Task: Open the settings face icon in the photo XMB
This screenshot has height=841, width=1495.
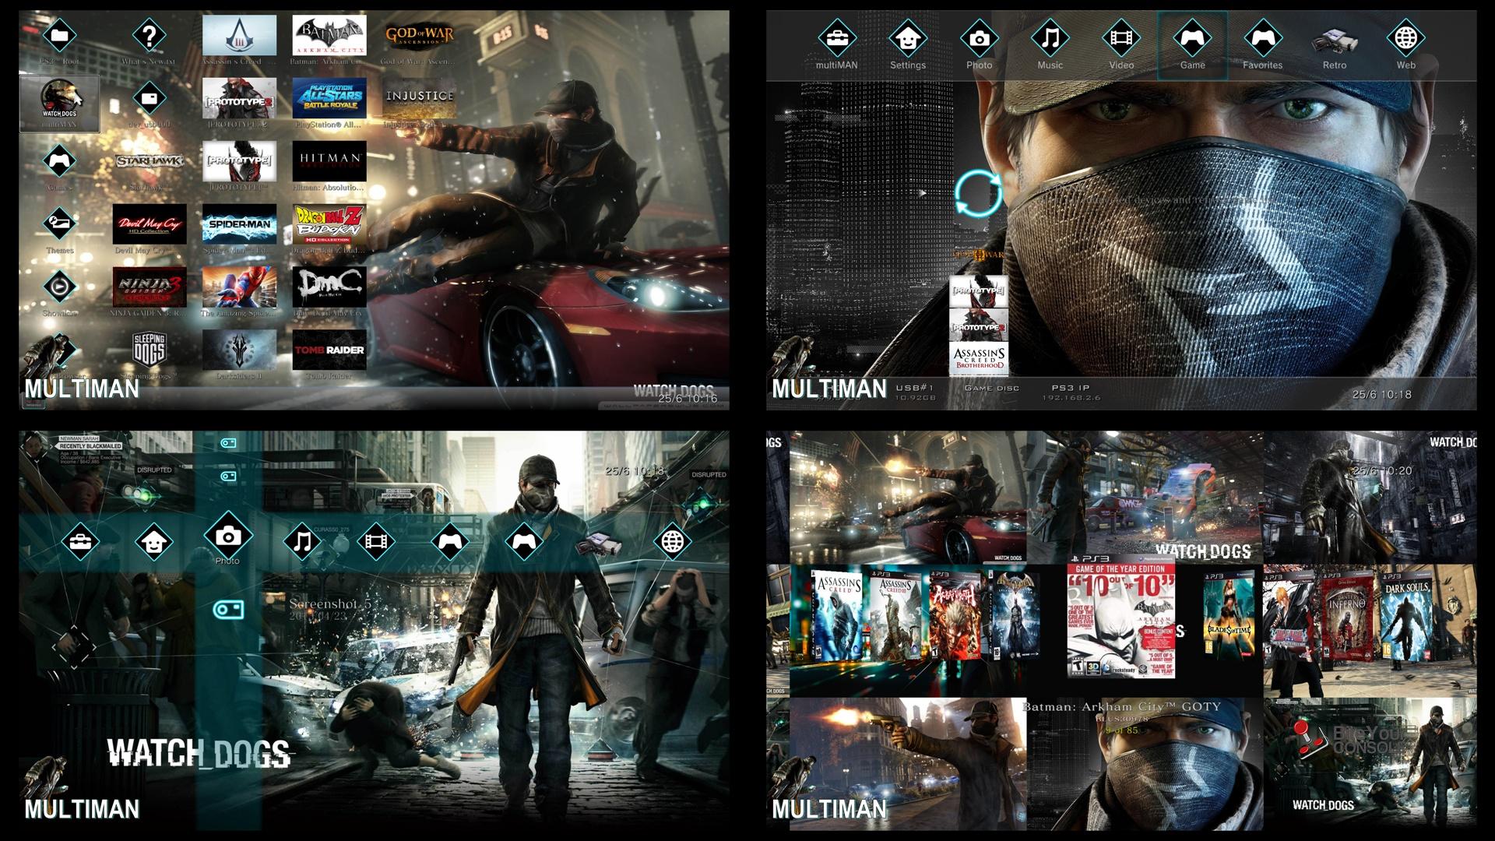Action: click(153, 540)
